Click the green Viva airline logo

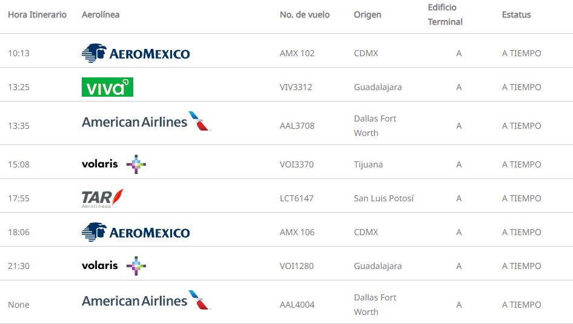coord(107,87)
